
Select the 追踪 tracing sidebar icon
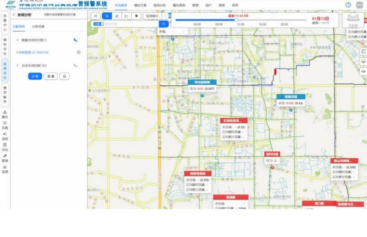[x=5, y=135]
